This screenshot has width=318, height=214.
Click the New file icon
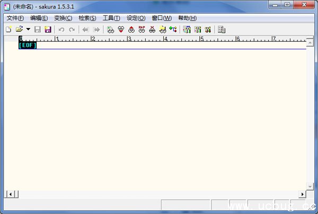(8, 30)
